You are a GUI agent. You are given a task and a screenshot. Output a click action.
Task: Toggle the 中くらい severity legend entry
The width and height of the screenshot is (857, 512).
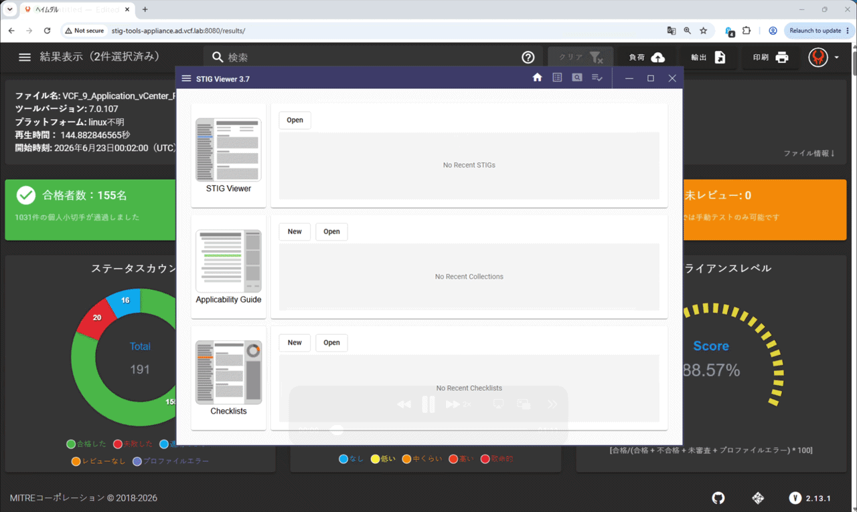(422, 459)
